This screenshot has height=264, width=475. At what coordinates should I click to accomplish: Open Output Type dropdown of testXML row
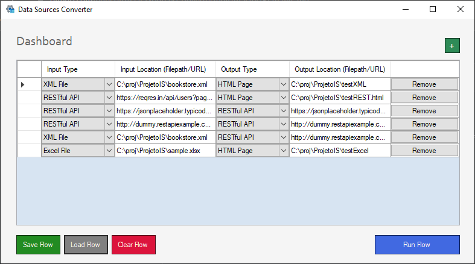284,84
